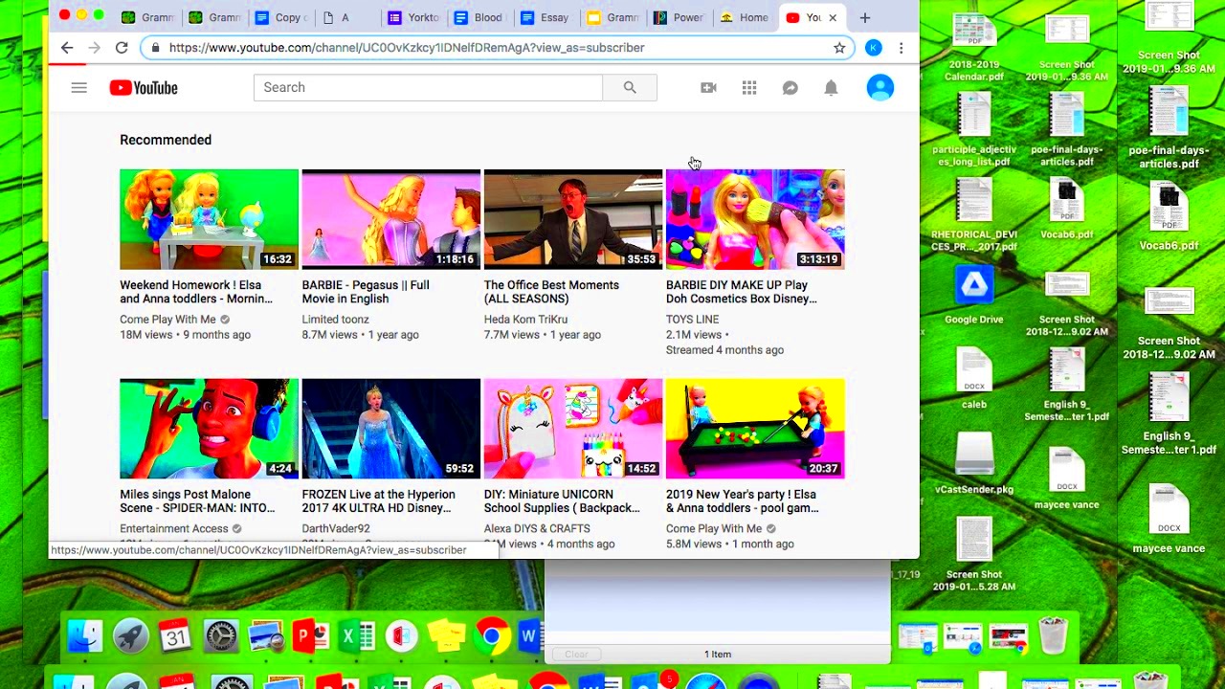The image size is (1225, 689).
Task: Open Calendar in the Dock
Action: (175, 636)
